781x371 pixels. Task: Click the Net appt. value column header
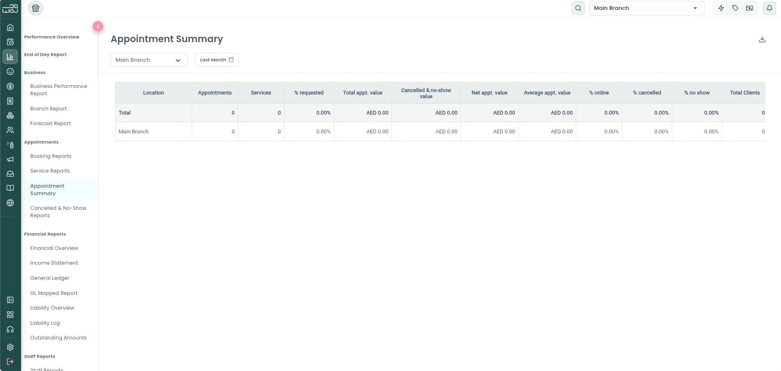point(490,93)
